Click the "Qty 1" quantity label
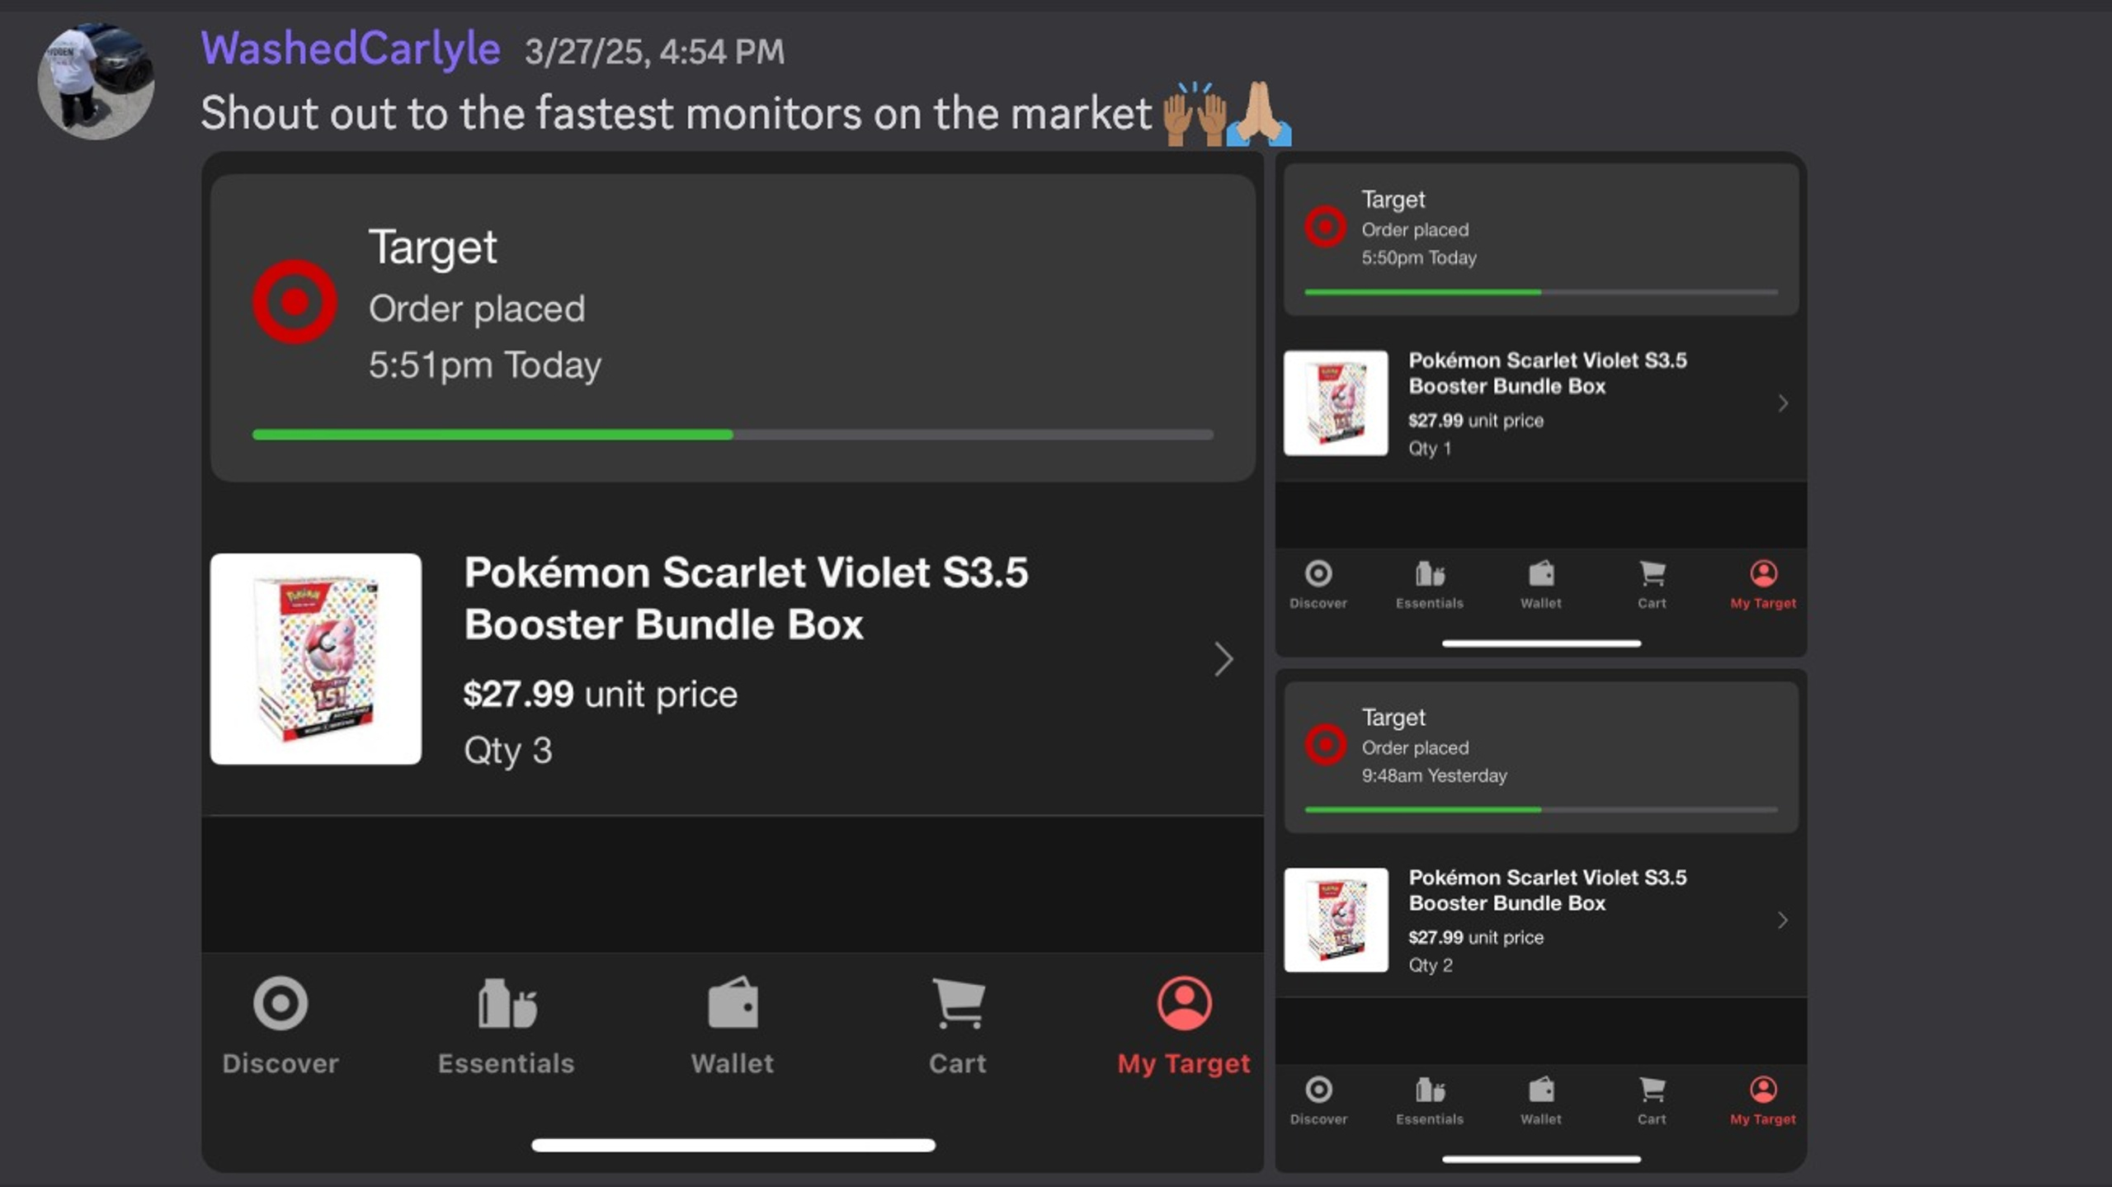This screenshot has height=1187, width=2112. 1430,448
